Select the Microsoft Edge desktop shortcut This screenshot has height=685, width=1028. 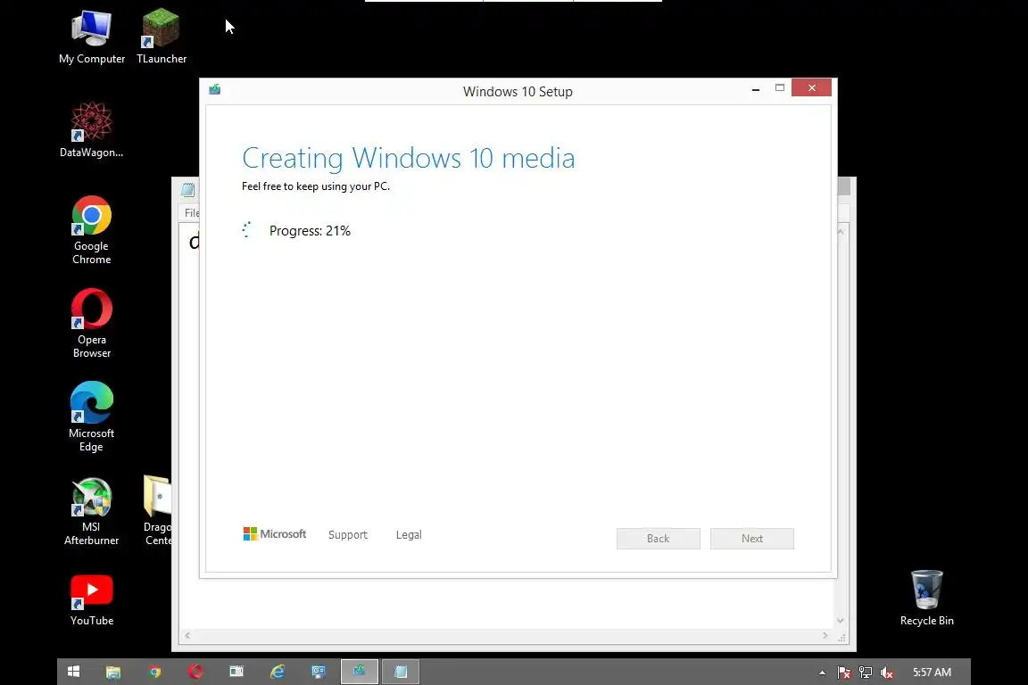click(91, 417)
